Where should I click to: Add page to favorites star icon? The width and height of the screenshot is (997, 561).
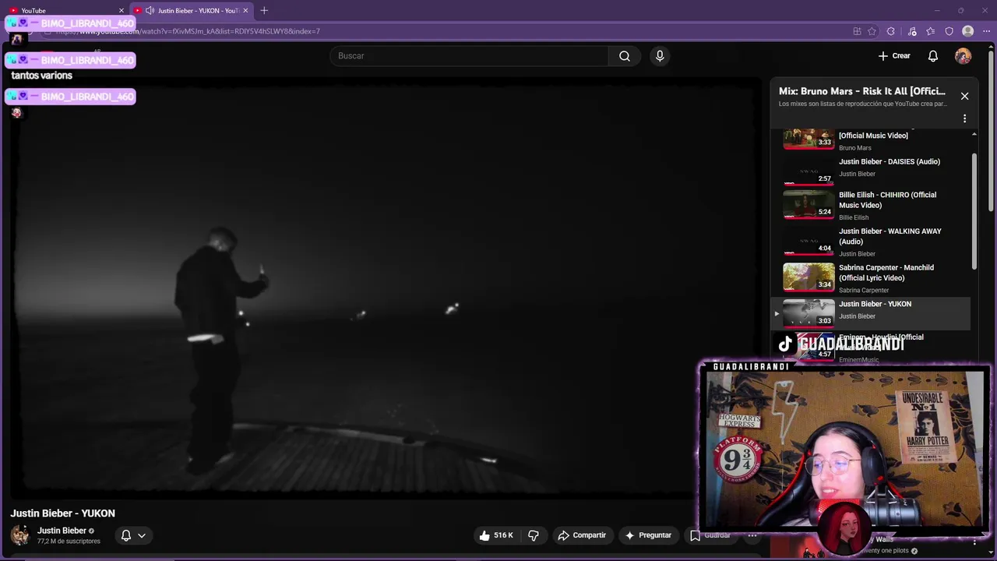click(x=872, y=31)
